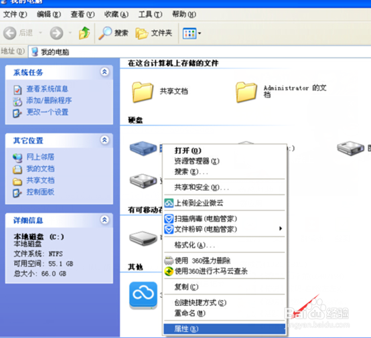
Task: Open 网上邻居 link
Action: [x=40, y=157]
